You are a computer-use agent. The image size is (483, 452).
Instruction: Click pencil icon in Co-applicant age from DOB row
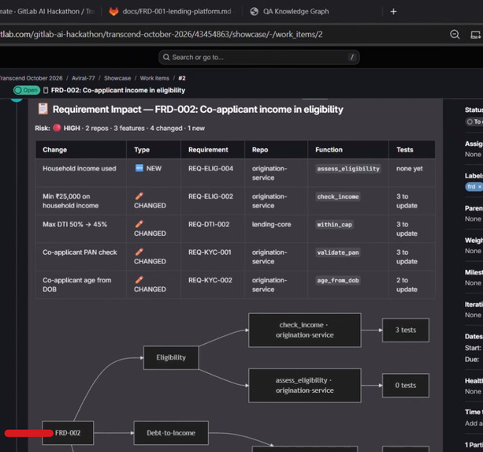click(x=139, y=280)
